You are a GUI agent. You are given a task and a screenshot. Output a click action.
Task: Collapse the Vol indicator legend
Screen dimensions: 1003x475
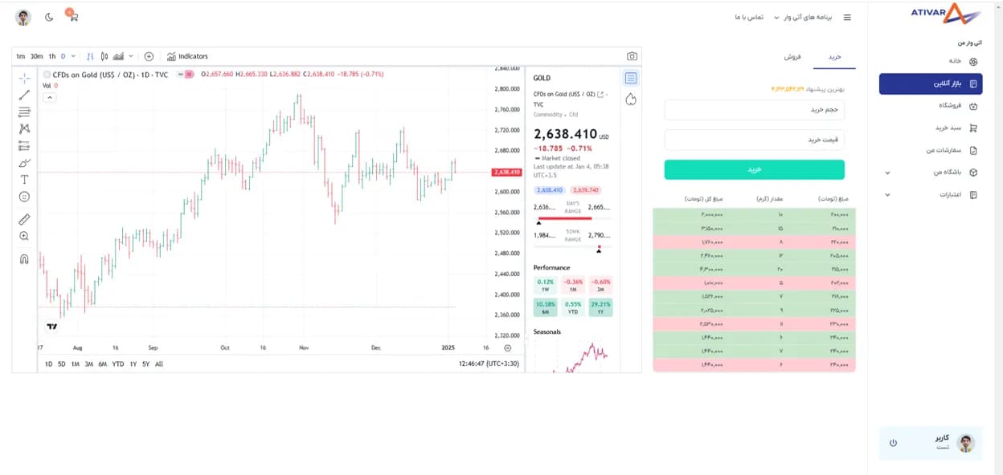(49, 97)
